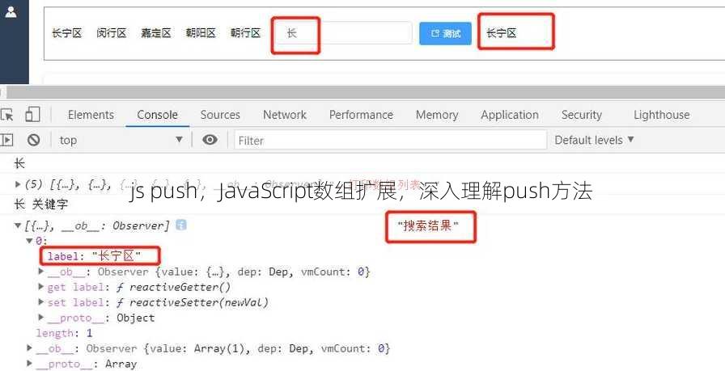This screenshot has width=725, height=371.
Task: Open the Application tab
Action: 510,115
